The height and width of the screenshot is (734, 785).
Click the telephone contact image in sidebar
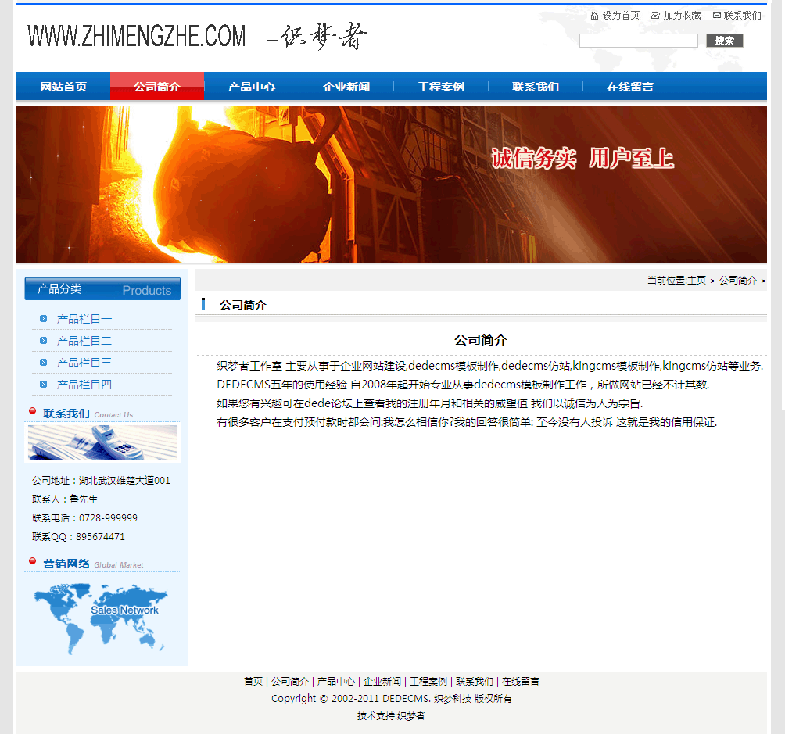click(x=102, y=442)
